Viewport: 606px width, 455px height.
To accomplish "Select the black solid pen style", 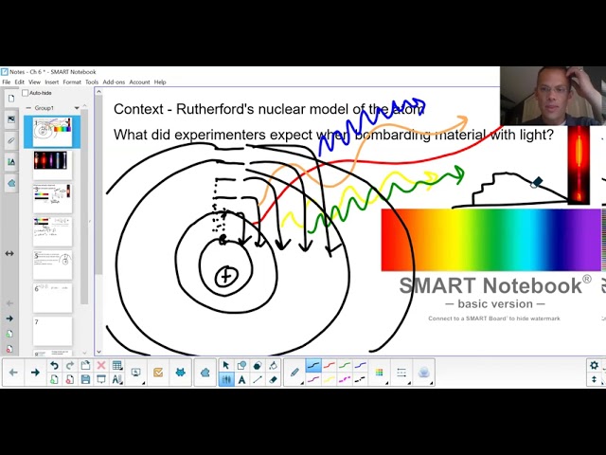I will tap(313, 365).
